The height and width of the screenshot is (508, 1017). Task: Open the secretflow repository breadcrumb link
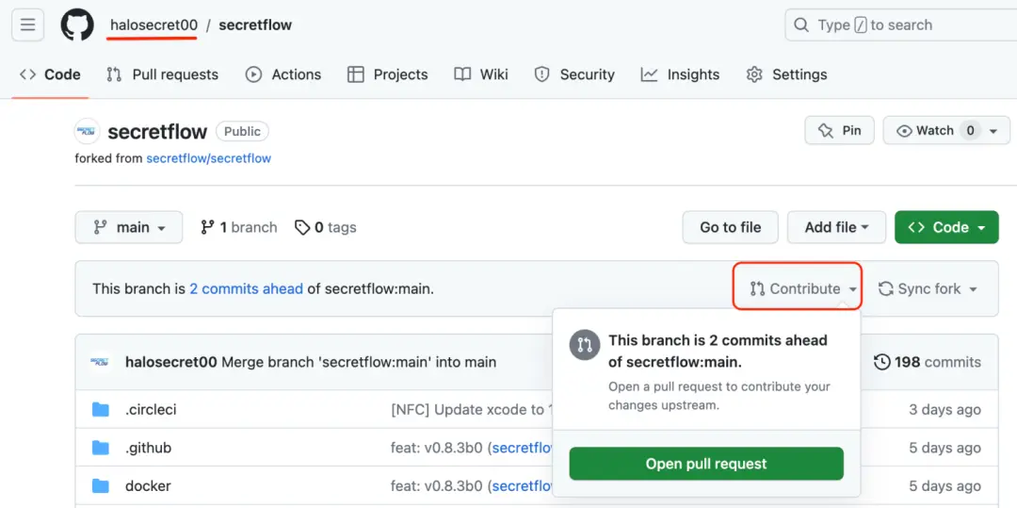tap(255, 25)
